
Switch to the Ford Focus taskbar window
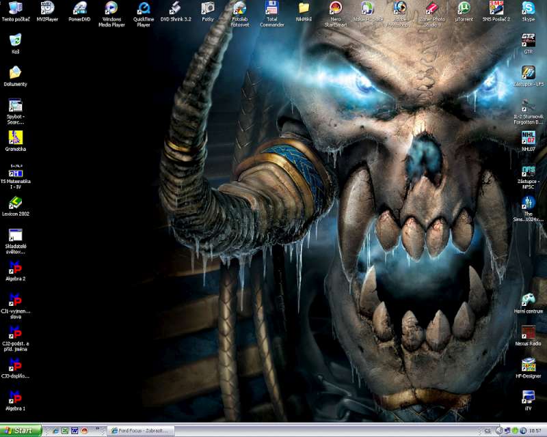point(141,431)
